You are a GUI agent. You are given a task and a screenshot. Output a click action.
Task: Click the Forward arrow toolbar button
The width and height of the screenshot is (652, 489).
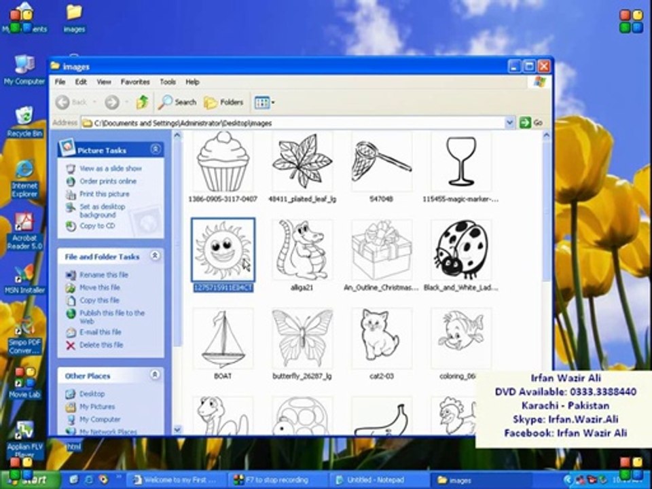[112, 102]
